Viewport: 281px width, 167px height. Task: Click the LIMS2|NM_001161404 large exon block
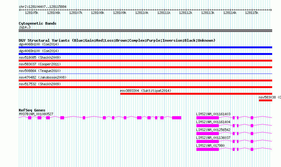(207, 126)
